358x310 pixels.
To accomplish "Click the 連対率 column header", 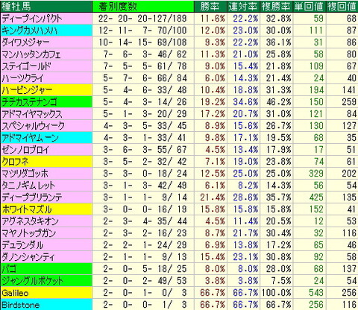I will (243, 7).
